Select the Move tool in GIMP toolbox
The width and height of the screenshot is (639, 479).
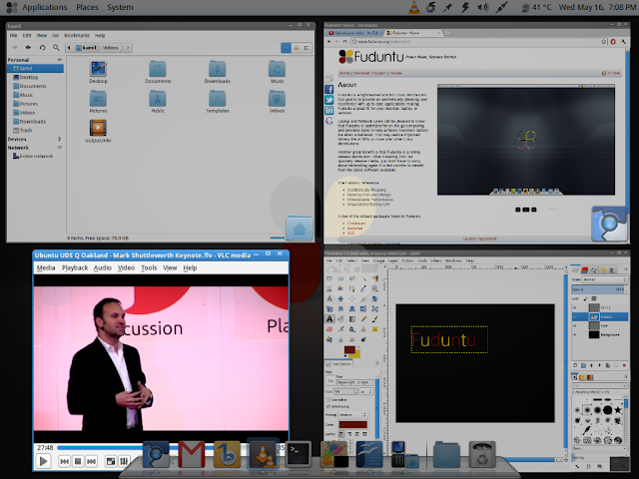coord(340,298)
